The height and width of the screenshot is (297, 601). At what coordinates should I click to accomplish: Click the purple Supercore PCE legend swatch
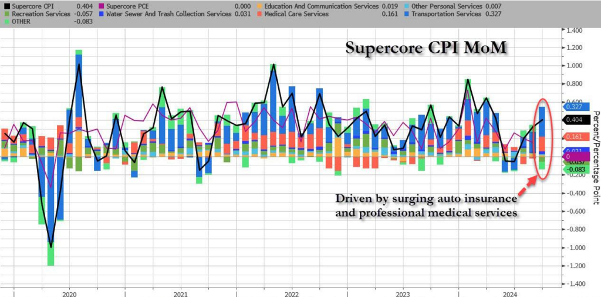coord(100,5)
